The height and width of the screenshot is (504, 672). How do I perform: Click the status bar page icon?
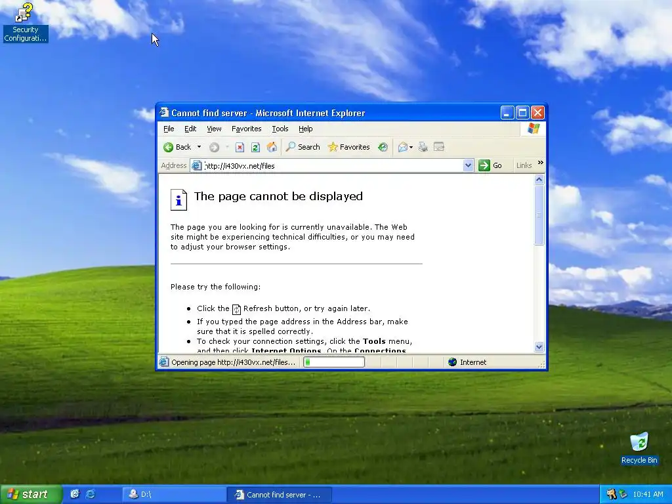(x=163, y=362)
